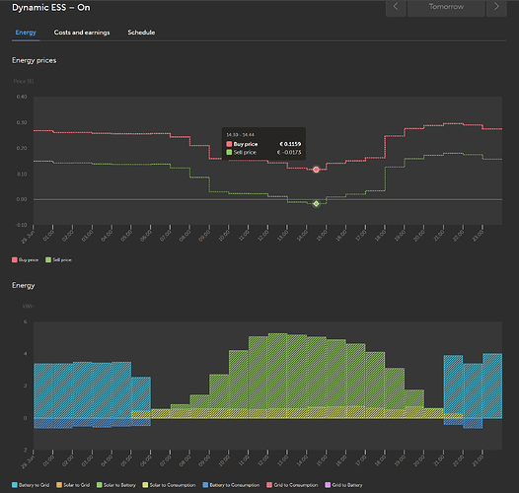Click the first cyan Battery to Grid bar

(x=43, y=390)
